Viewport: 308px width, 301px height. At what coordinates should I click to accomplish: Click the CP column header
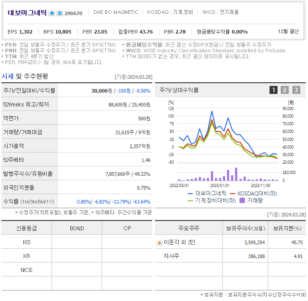coord(127,229)
